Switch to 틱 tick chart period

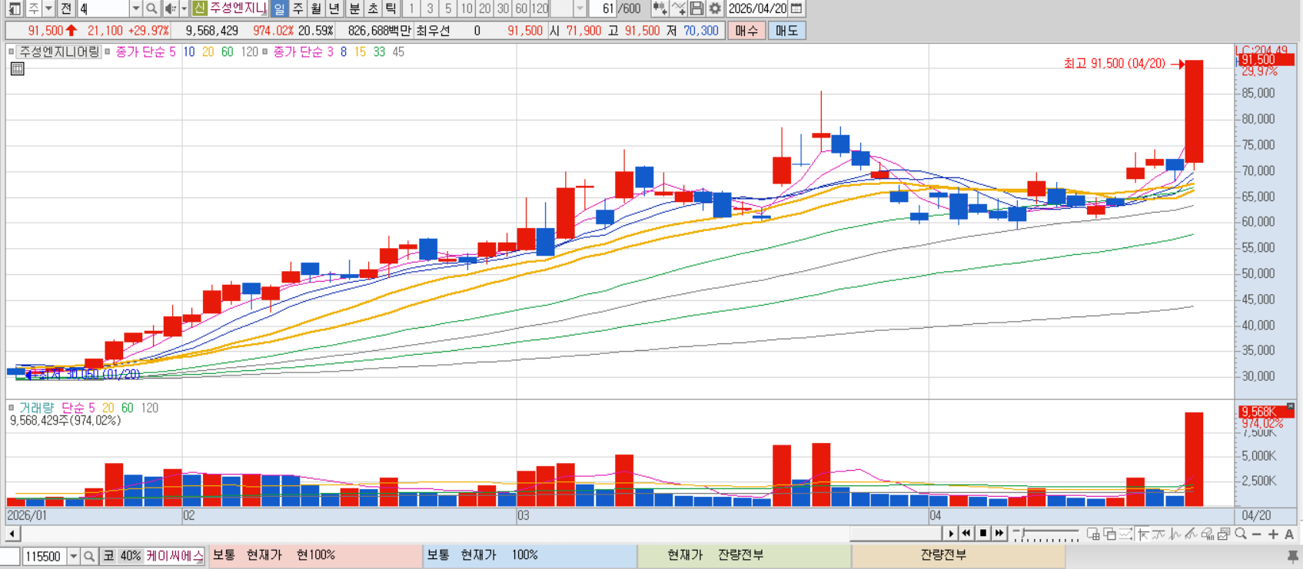tap(391, 8)
